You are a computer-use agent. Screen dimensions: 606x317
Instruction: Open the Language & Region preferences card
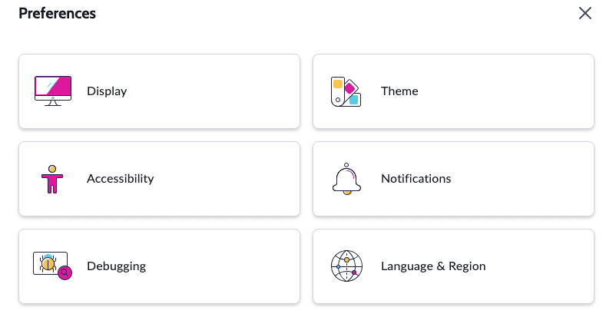[x=453, y=266]
